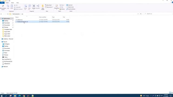Click Select all in ribbon
Image resolution: width=173 pixels, height=97 pixels.
(69, 5)
